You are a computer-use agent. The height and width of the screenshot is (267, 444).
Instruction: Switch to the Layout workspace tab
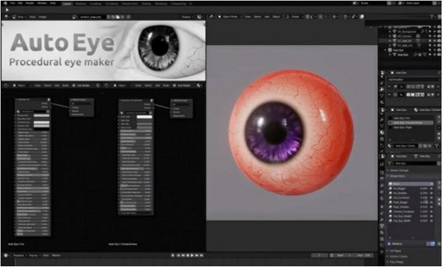[67, 4]
